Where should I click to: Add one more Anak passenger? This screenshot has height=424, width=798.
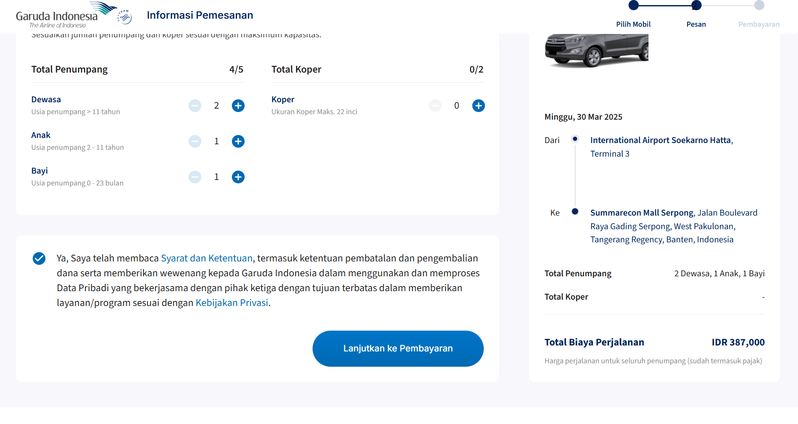(238, 141)
